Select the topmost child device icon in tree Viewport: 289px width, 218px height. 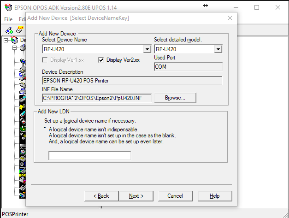point(22,48)
